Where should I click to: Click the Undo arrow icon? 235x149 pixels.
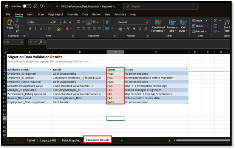[x=41, y=6]
